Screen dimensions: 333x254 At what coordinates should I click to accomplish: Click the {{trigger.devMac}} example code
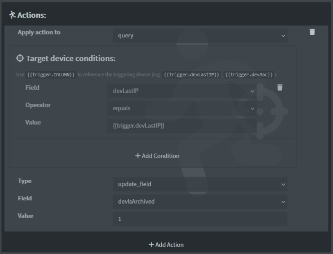(x=249, y=75)
